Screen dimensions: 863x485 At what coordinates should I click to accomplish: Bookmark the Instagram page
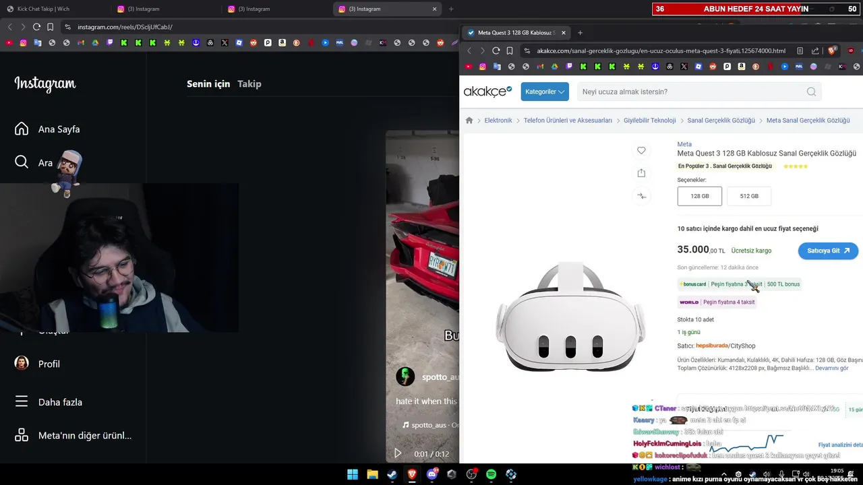point(50,27)
